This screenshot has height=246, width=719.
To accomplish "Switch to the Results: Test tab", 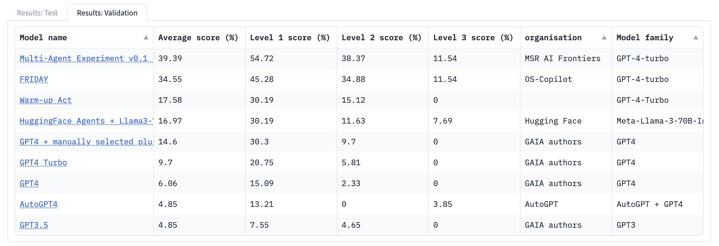I will point(37,13).
